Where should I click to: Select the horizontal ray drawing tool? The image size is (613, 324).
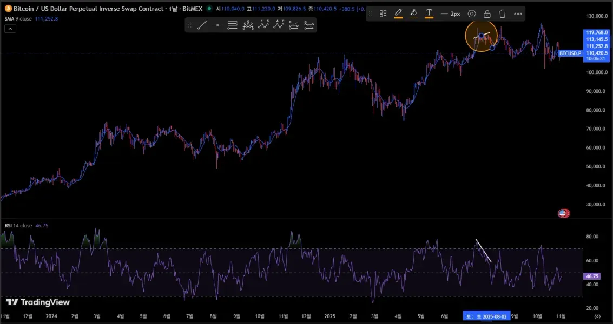(217, 25)
